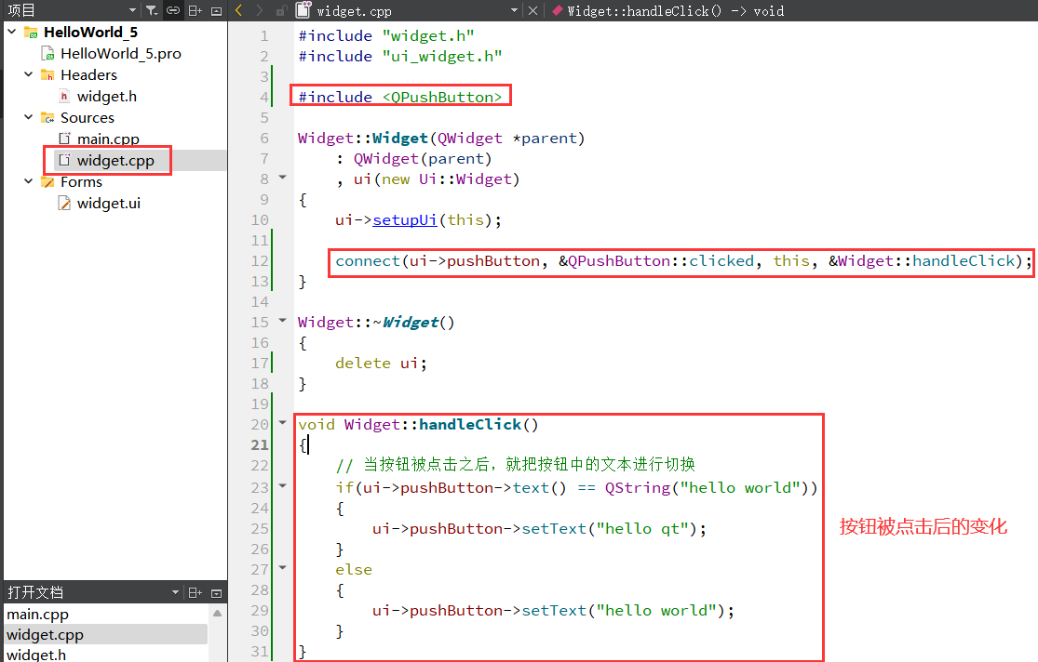Click the QWidget(parent) initializer line

click(x=413, y=159)
